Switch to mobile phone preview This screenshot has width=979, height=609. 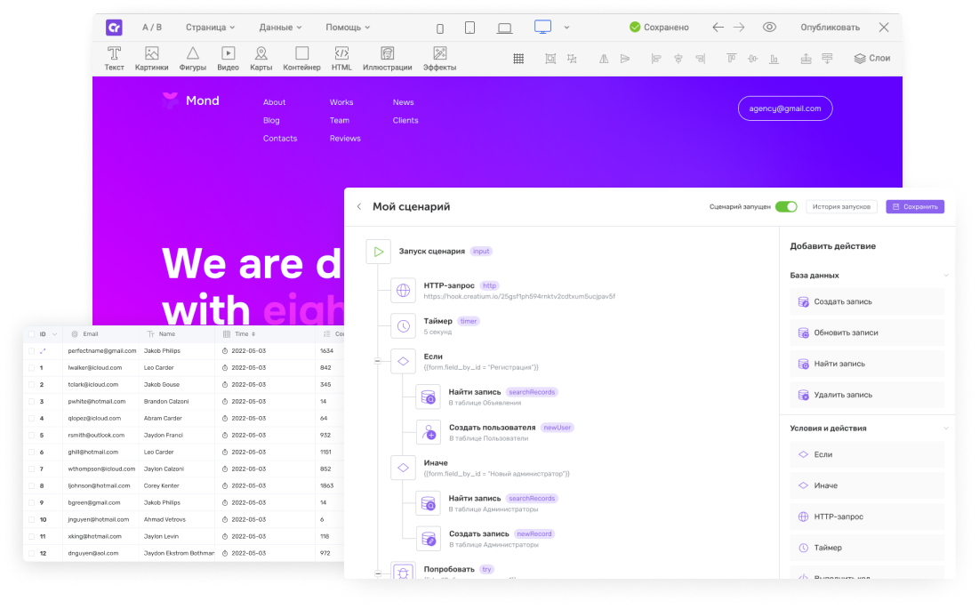tap(439, 28)
